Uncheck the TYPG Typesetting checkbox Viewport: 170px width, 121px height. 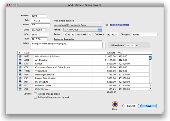coord(20,71)
